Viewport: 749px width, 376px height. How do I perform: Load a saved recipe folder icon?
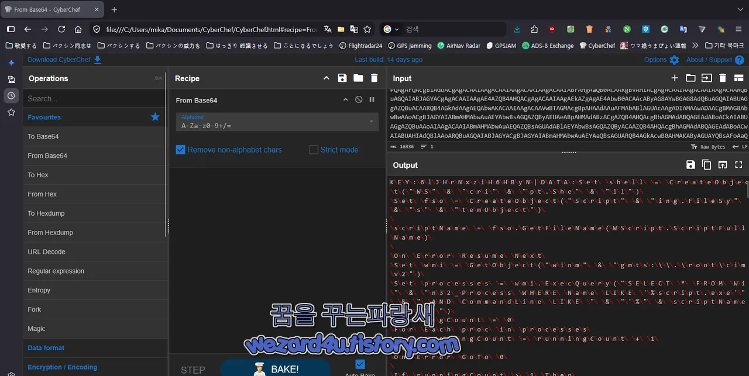[x=358, y=78]
